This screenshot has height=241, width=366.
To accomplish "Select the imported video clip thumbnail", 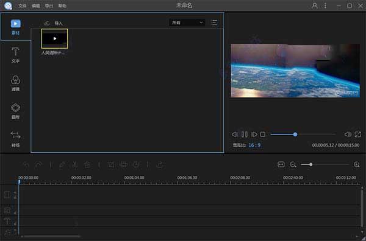I will [x=55, y=39].
